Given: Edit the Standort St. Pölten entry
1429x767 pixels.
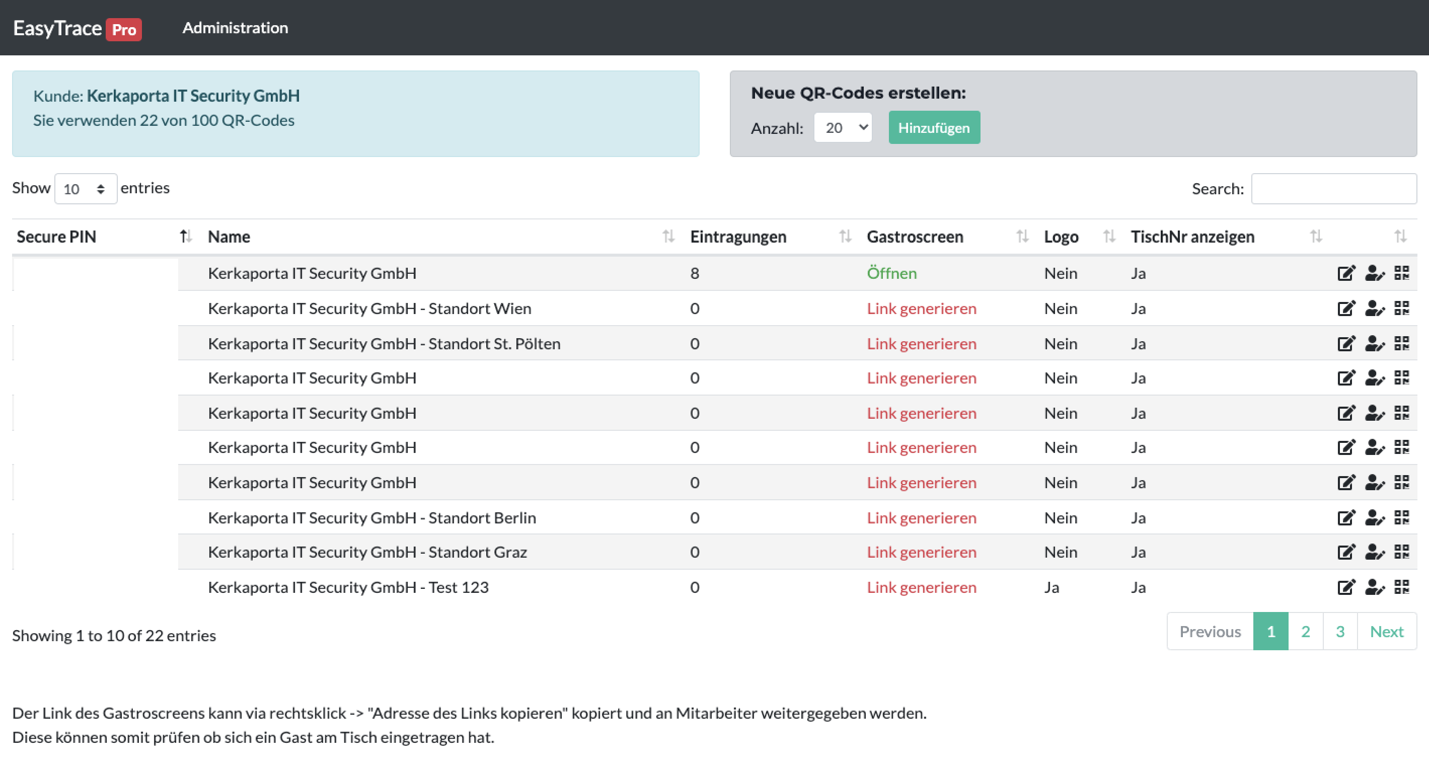Looking at the screenshot, I should tap(1346, 343).
